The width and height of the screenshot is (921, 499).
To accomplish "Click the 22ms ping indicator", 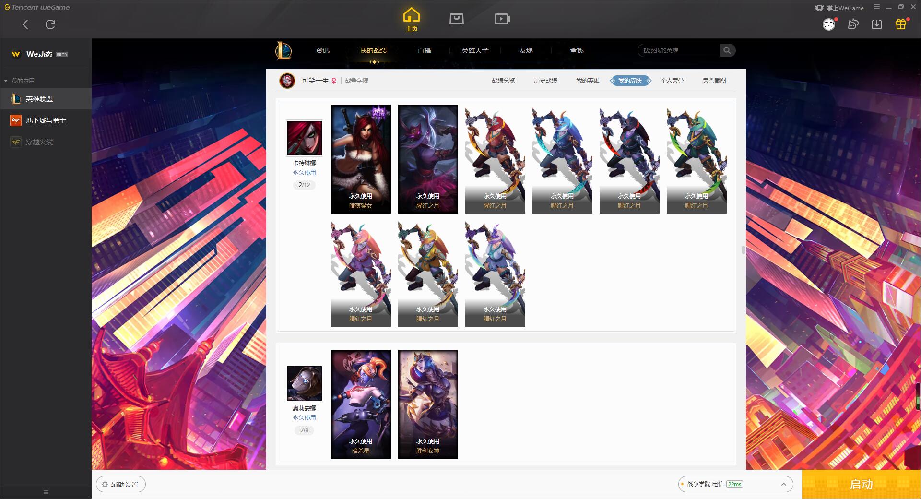I will 734,484.
